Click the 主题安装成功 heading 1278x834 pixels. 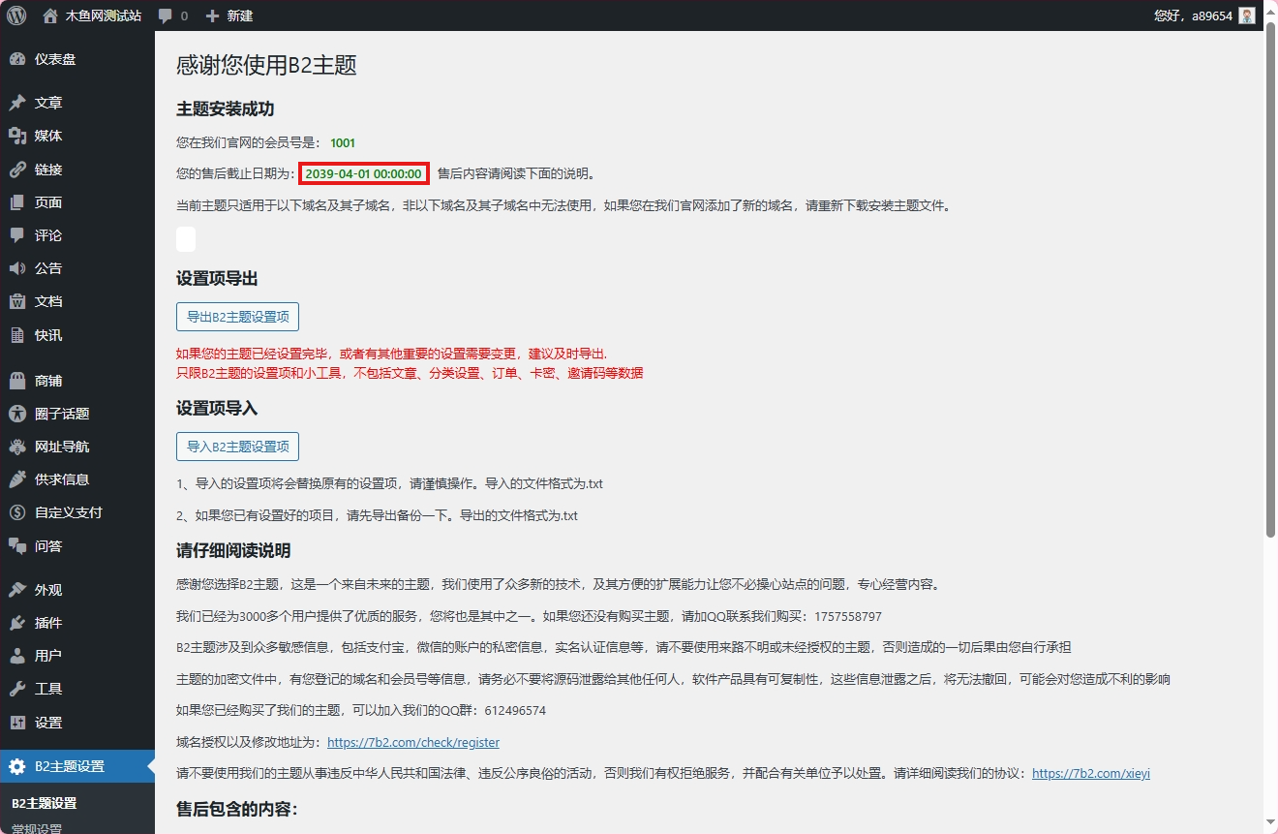[x=226, y=109]
